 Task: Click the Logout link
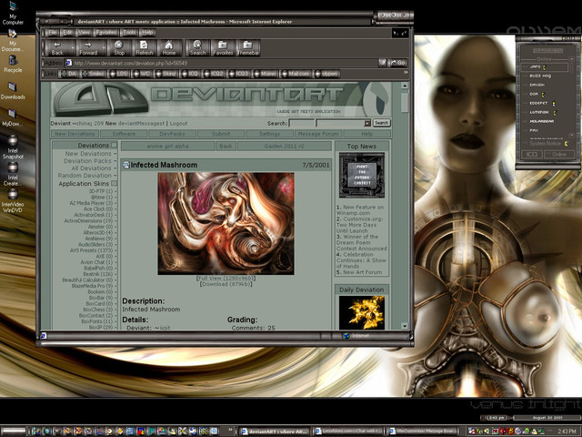(x=178, y=123)
